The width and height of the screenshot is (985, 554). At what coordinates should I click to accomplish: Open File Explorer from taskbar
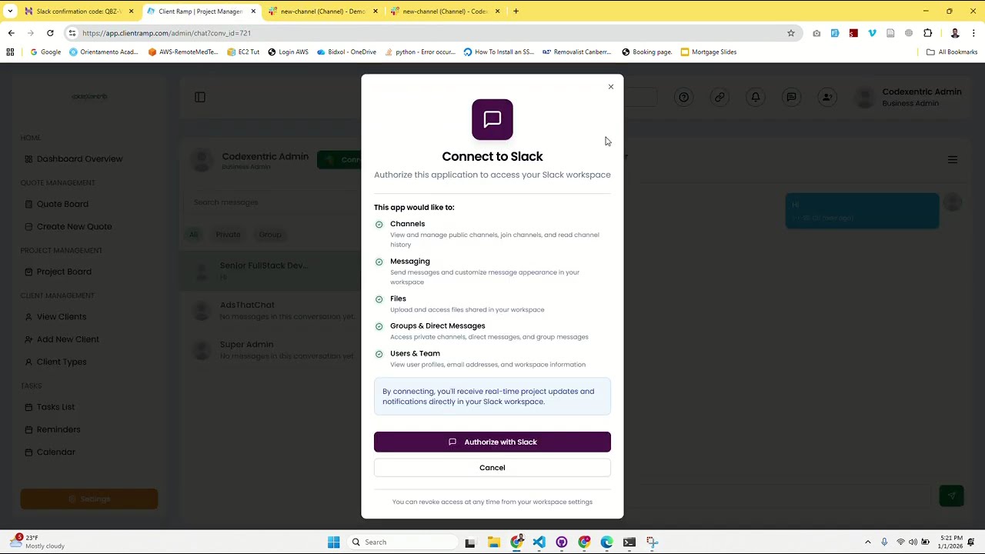[x=494, y=542]
